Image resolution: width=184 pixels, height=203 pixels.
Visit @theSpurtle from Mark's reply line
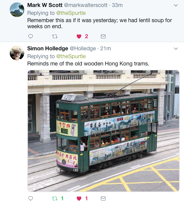click(x=71, y=13)
